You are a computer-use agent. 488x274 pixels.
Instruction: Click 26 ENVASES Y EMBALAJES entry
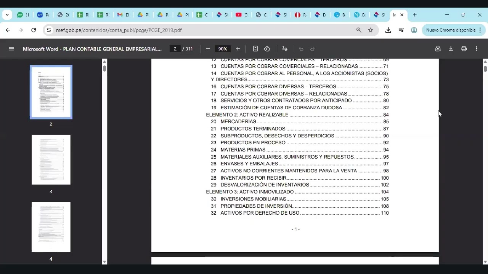[x=300, y=164]
